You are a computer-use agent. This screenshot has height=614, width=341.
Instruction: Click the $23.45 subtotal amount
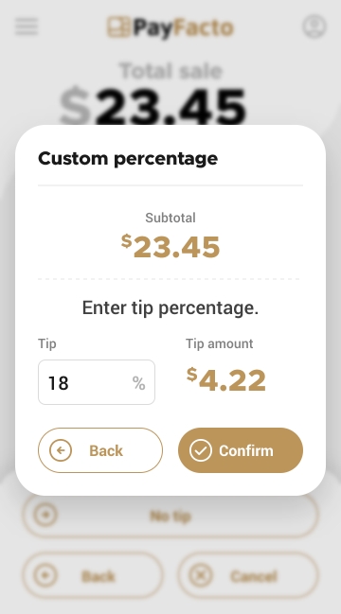170,246
